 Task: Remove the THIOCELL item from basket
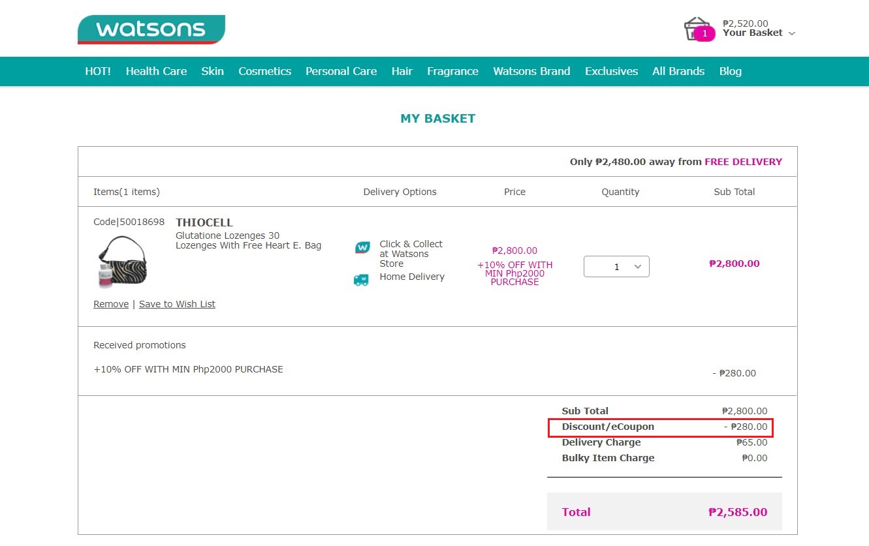pyautogui.click(x=110, y=303)
